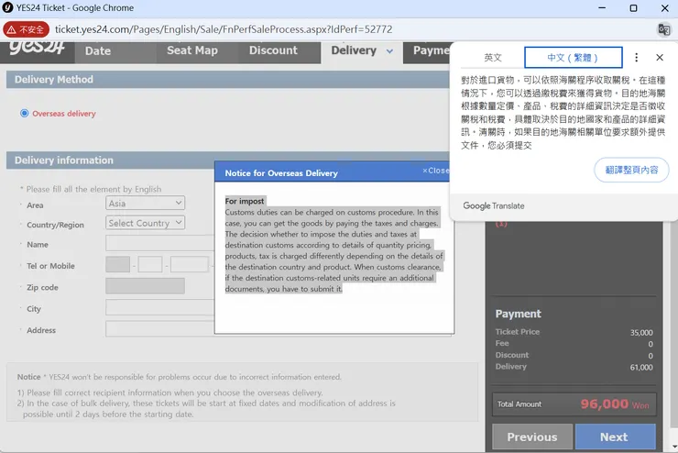The image size is (678, 453).
Task: Click the Next button
Action: pos(615,437)
